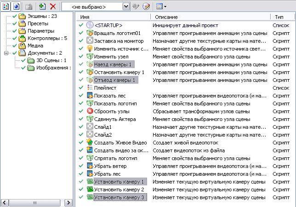Screen dimensions: 296x207
Task: Click the camera icon of 'Установить камеру 2'
Action: pos(90,189)
